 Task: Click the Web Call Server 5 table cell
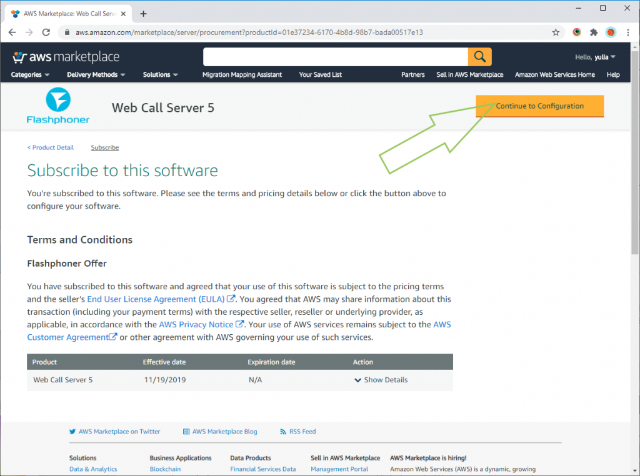click(x=63, y=380)
